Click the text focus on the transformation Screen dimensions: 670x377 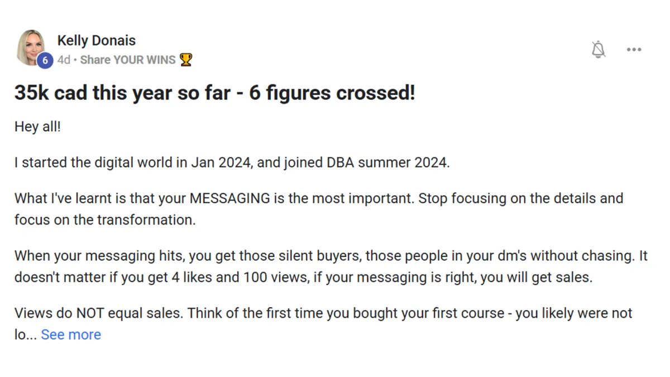105,219
